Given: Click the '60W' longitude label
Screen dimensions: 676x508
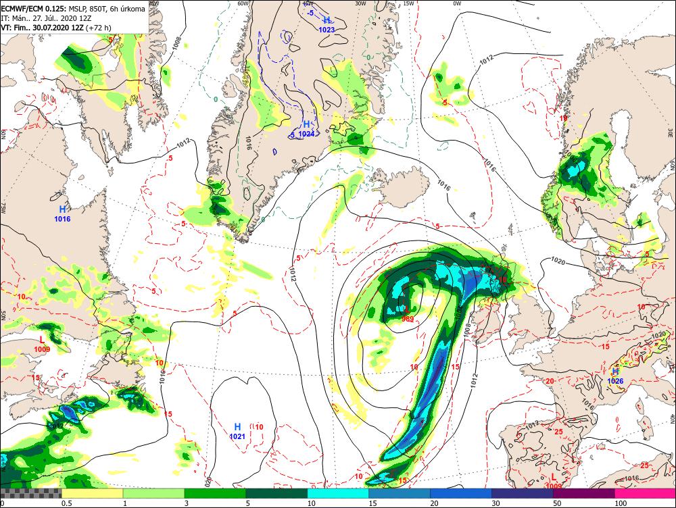Looking at the screenshot, I should 243,3.
